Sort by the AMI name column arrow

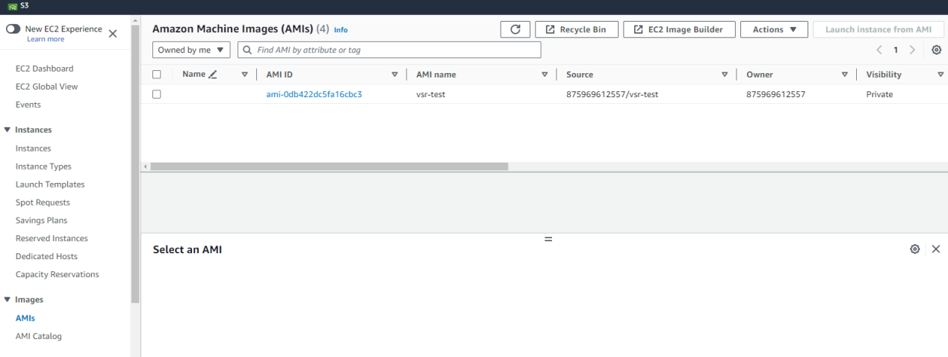point(545,75)
